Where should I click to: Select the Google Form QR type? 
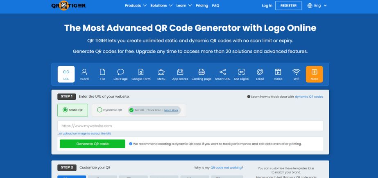click(x=141, y=74)
